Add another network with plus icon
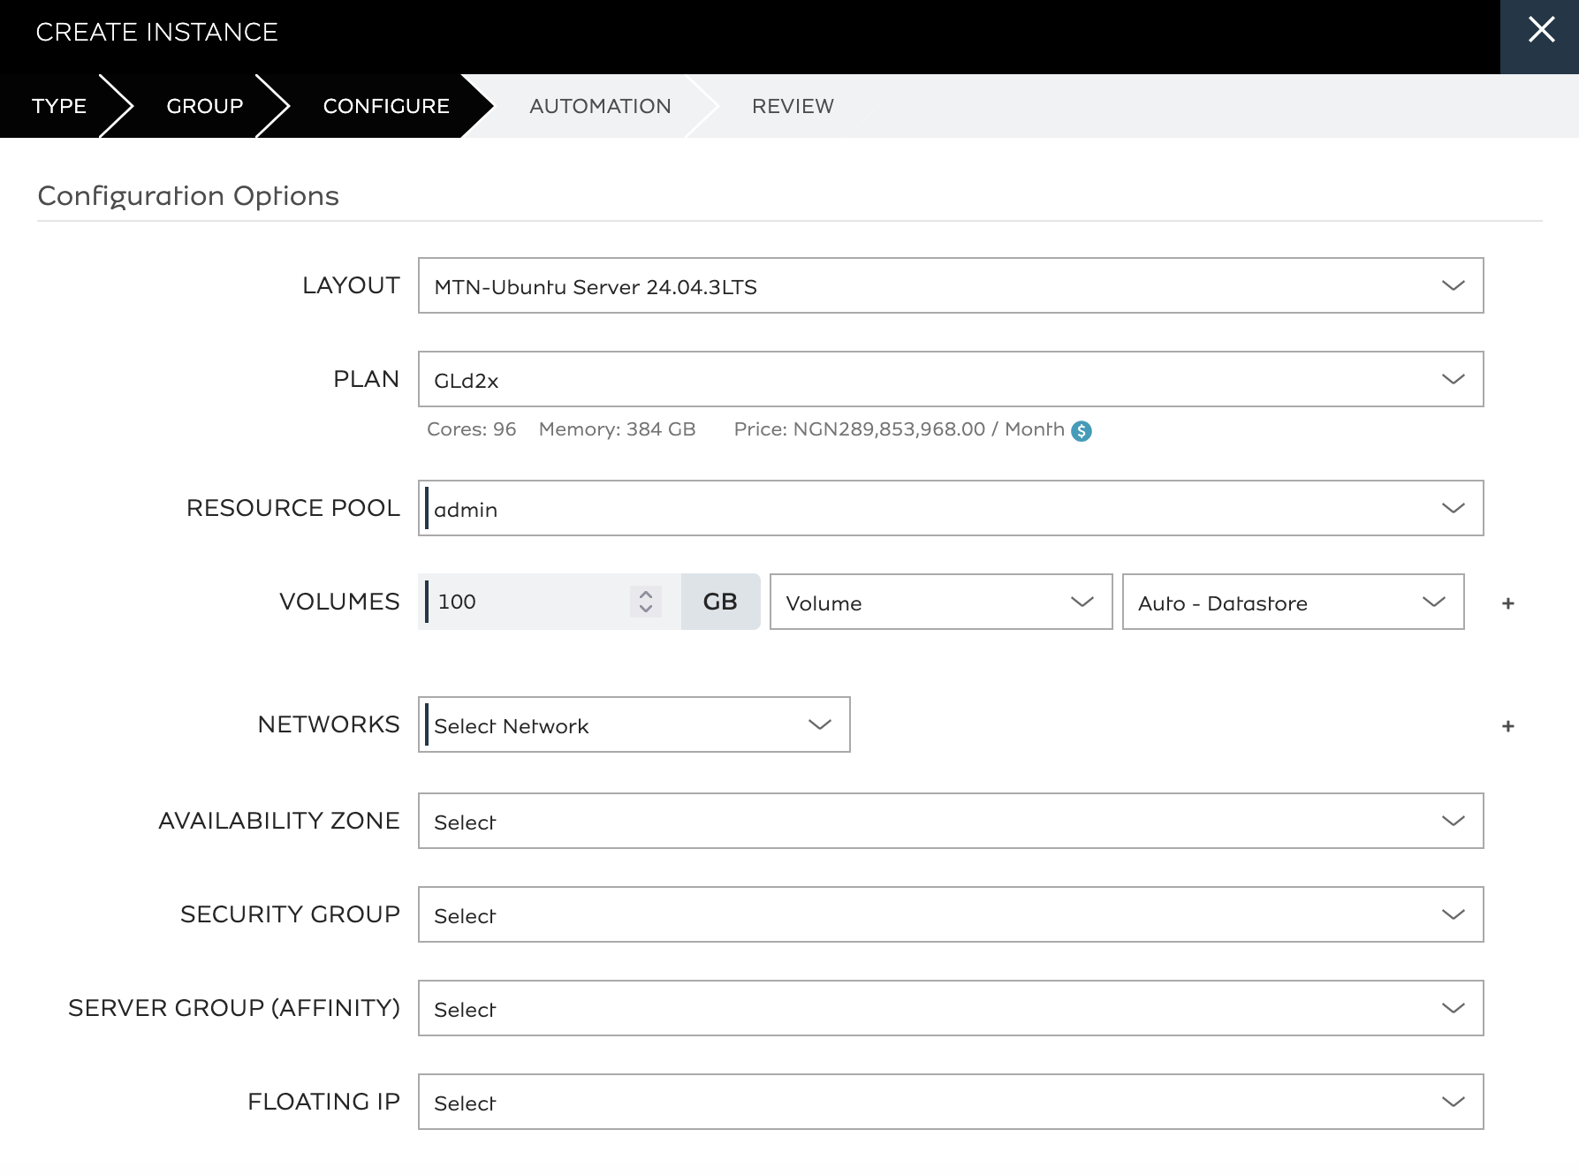The height and width of the screenshot is (1175, 1579). [1507, 726]
